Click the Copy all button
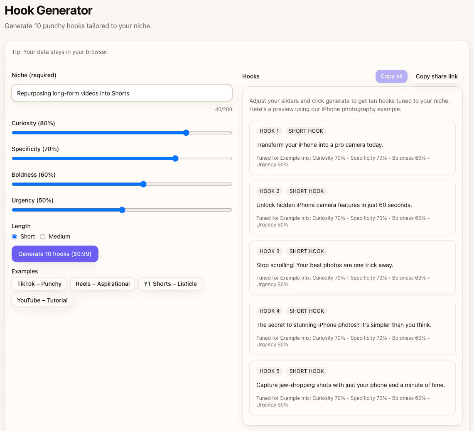 coord(391,76)
